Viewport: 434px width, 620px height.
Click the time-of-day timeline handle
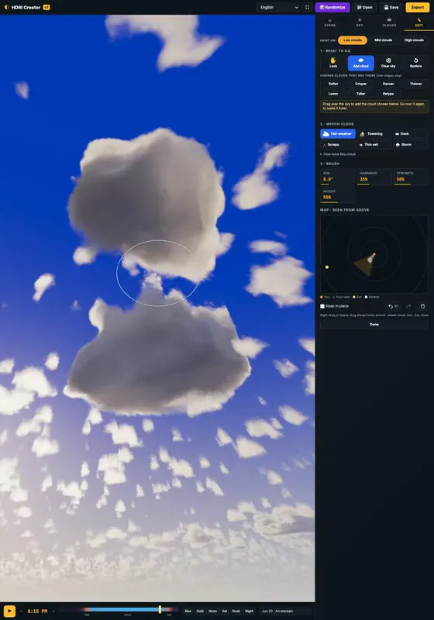160,609
